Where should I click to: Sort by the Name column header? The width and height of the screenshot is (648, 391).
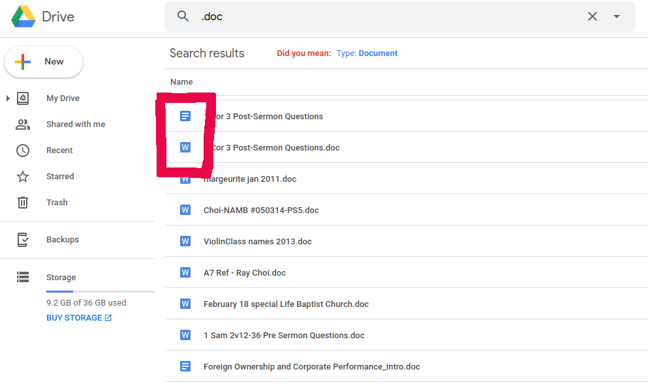click(x=181, y=82)
